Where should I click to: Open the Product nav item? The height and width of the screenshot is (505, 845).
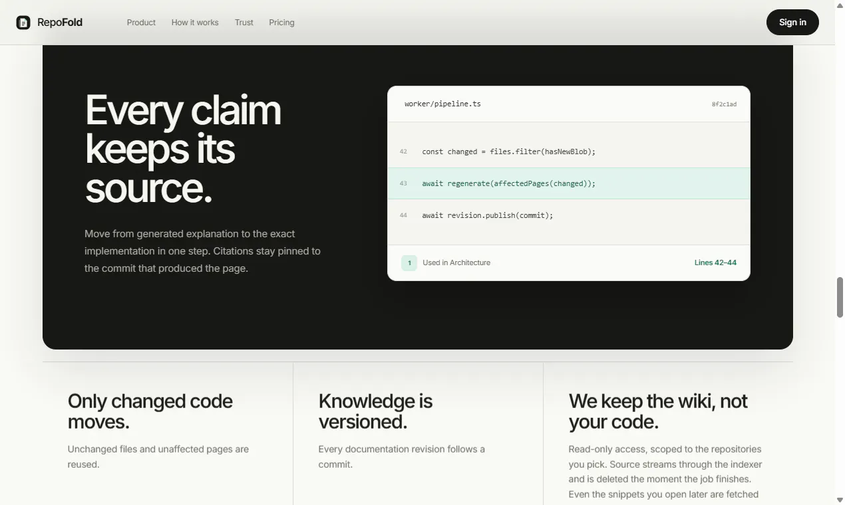(141, 23)
